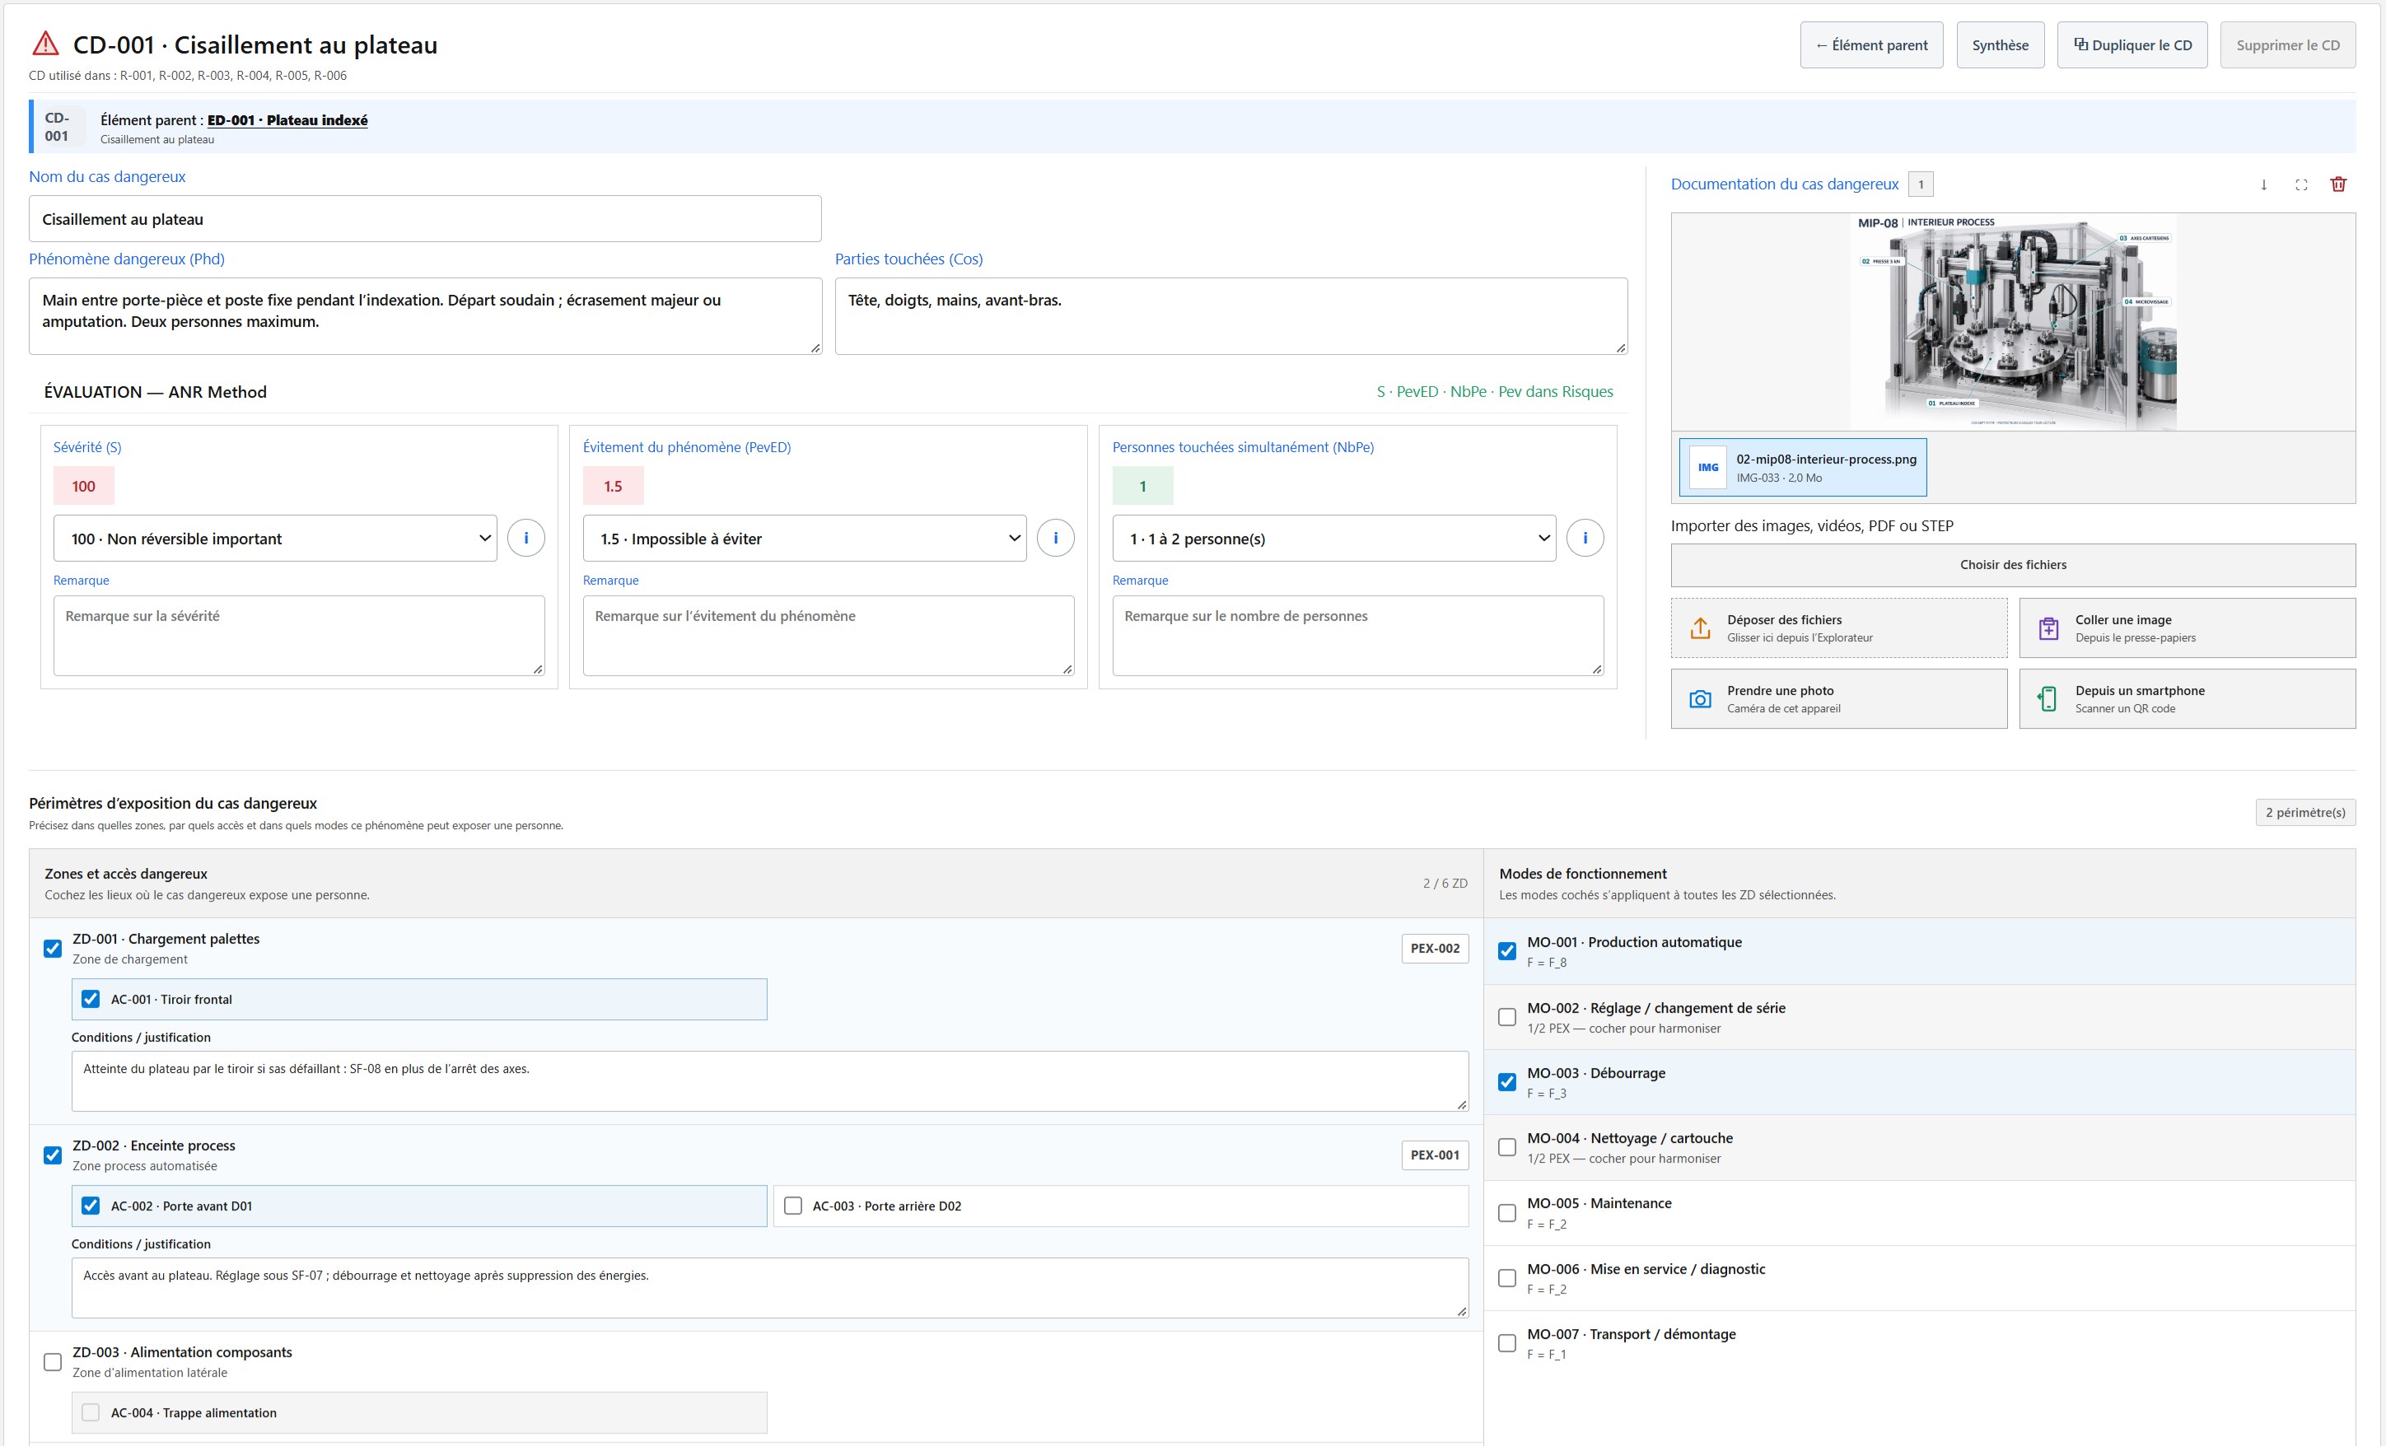The image size is (2386, 1446).
Task: Open the MIP-08 interieur process image preview
Action: tap(2013, 322)
